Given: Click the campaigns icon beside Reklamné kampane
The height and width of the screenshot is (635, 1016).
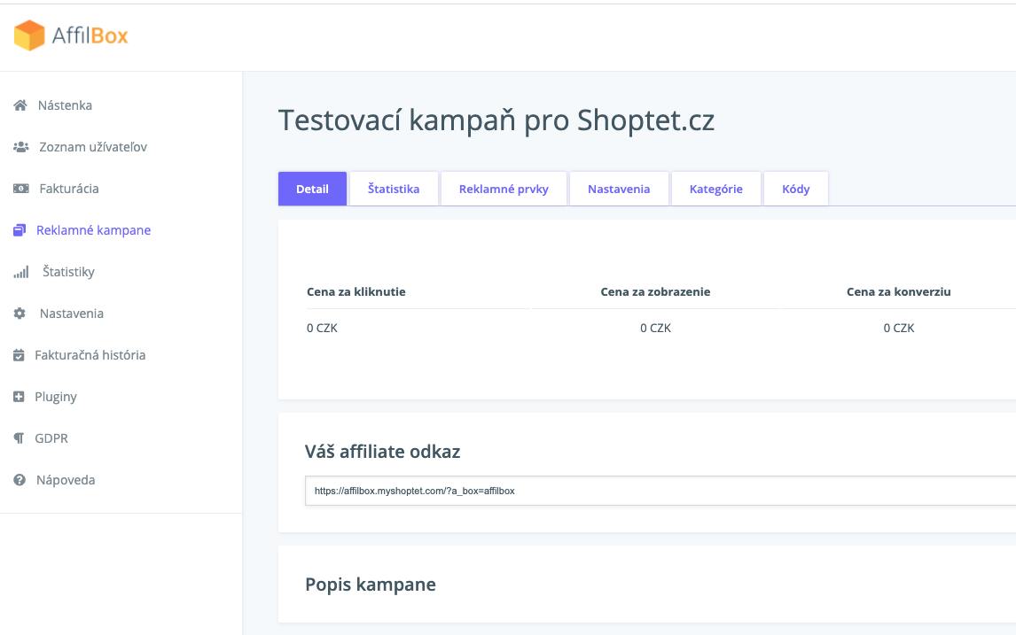Looking at the screenshot, I should click(20, 229).
